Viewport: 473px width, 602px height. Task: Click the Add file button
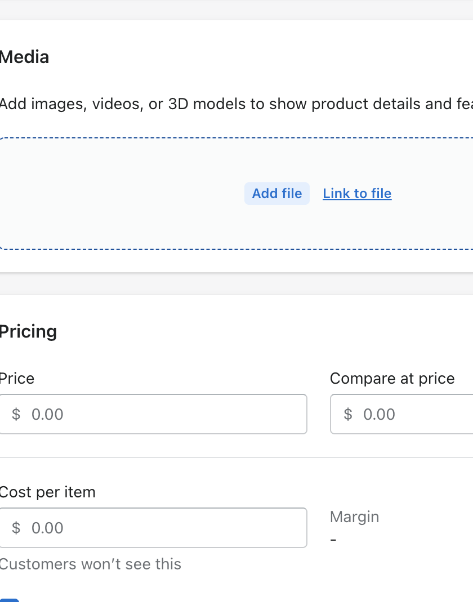pyautogui.click(x=276, y=194)
